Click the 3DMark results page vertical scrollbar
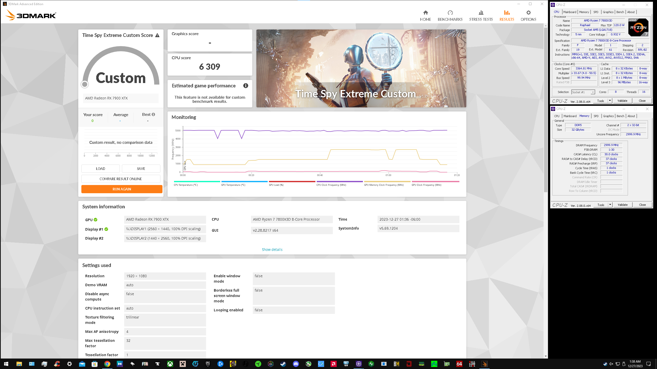Viewport: 657px width, 369px height. point(546,109)
